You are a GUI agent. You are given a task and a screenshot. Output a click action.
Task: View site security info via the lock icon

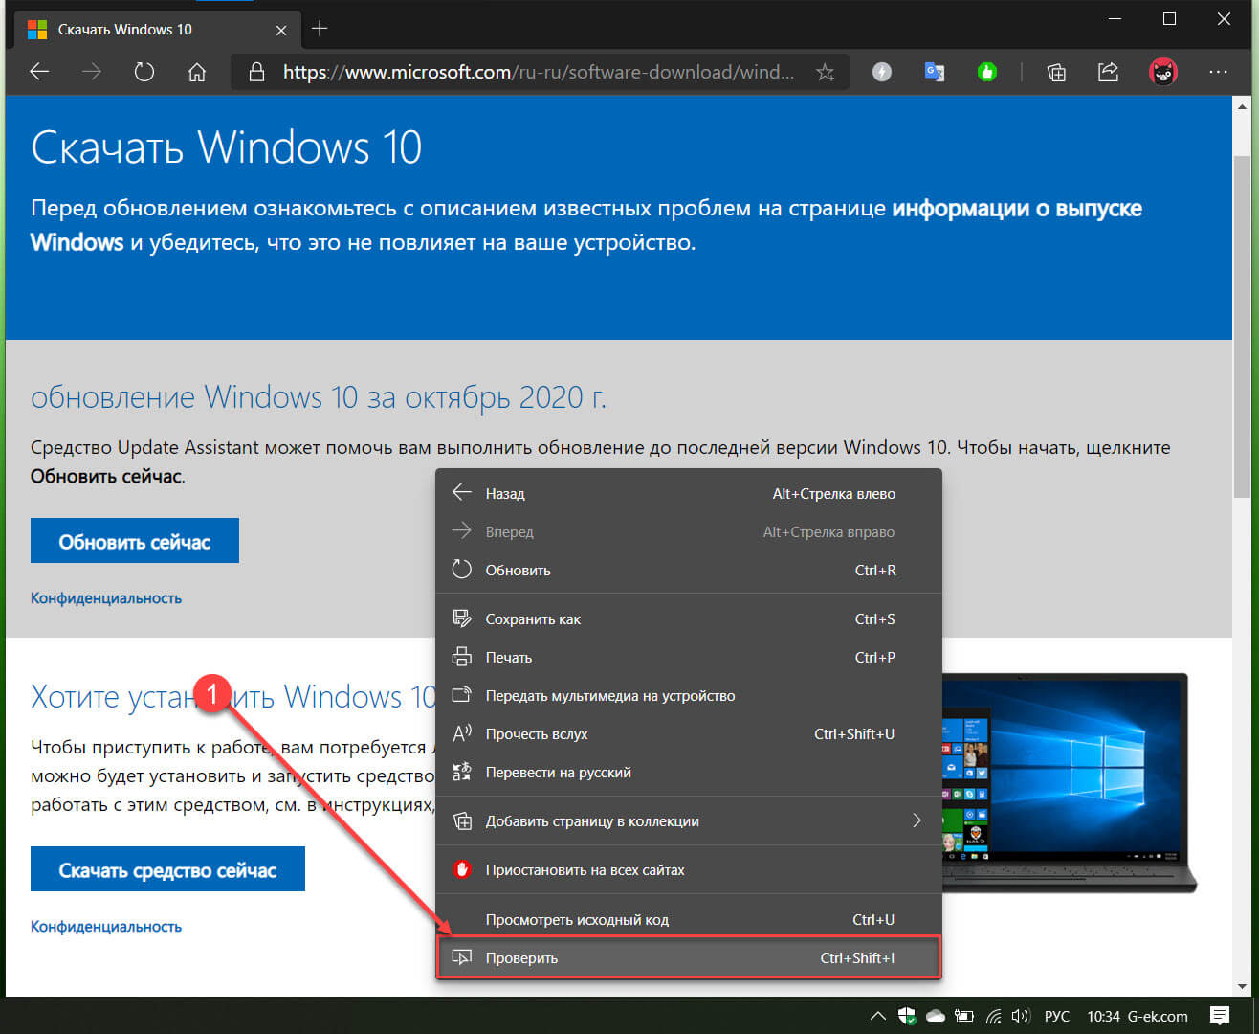pos(255,72)
